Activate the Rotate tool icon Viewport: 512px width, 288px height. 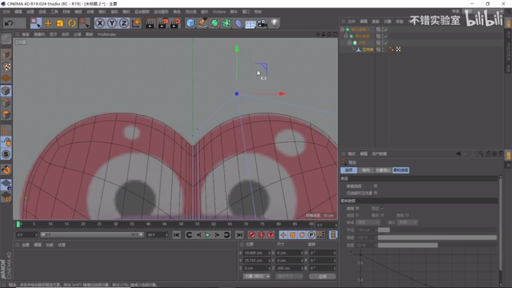click(x=72, y=23)
